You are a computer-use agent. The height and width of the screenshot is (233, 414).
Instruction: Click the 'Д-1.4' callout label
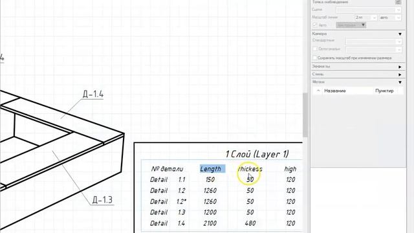pos(93,94)
